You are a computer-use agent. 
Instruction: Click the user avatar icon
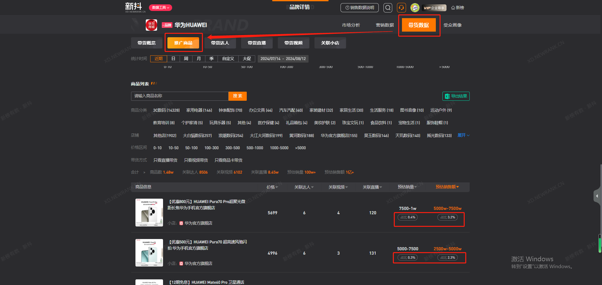pos(415,8)
